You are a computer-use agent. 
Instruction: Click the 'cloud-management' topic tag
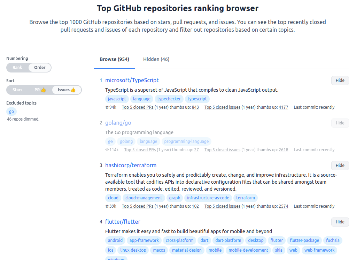tap(144, 198)
